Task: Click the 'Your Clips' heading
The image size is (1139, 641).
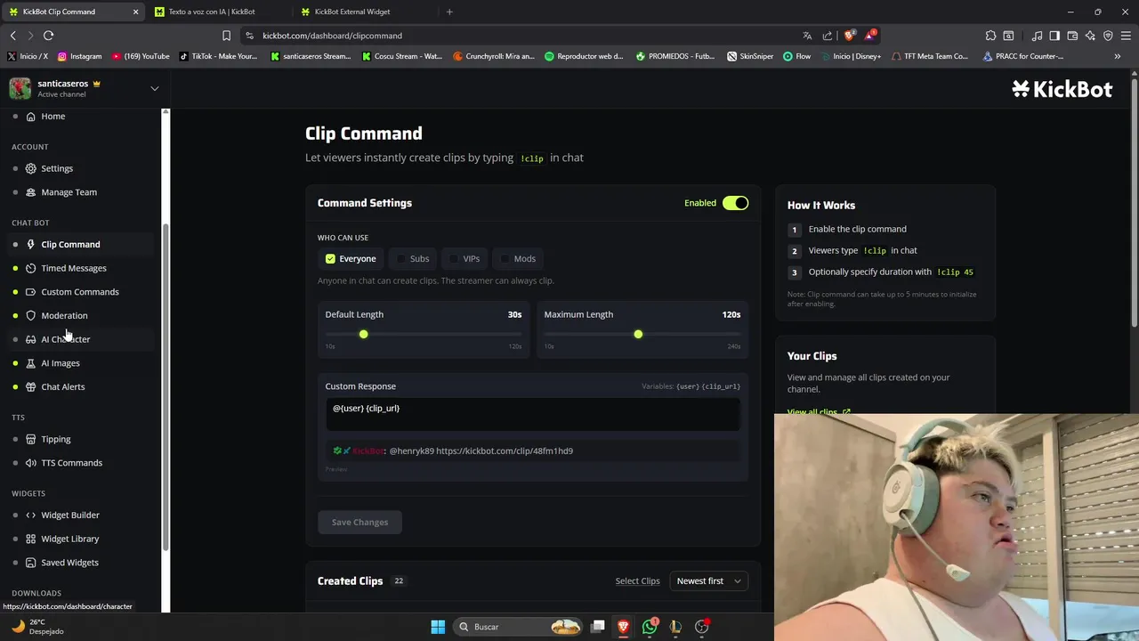Action: 812,356
